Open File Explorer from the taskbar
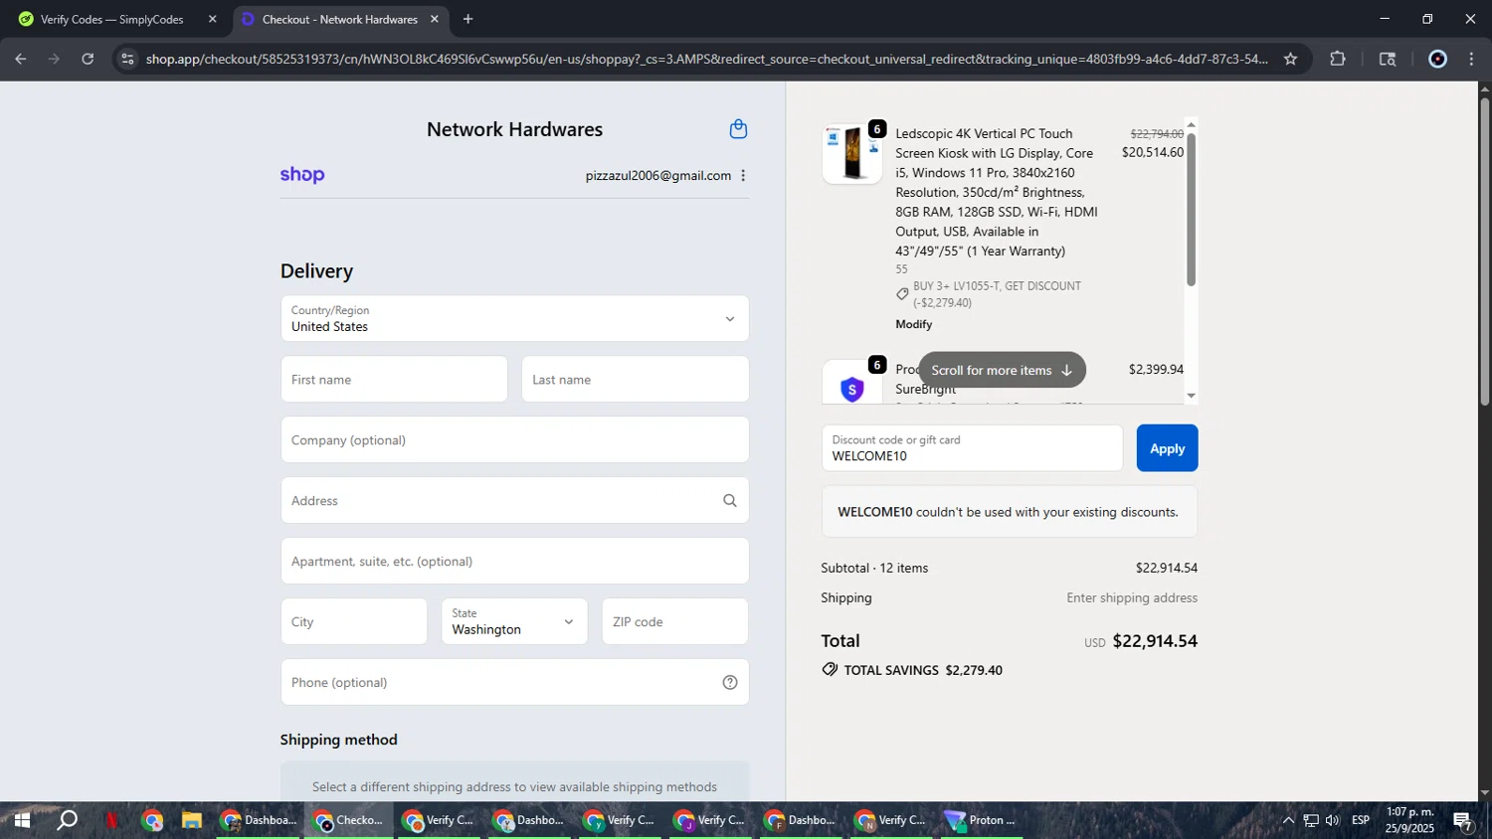This screenshot has width=1492, height=839. pos(191,820)
